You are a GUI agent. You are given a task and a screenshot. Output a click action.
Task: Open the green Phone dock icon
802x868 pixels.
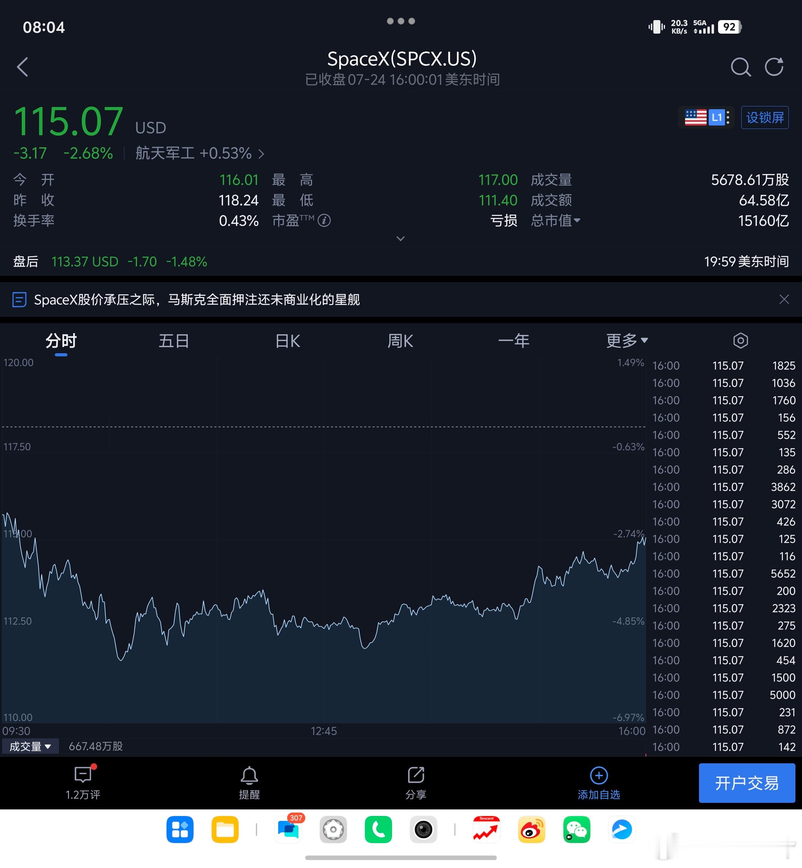tap(378, 830)
